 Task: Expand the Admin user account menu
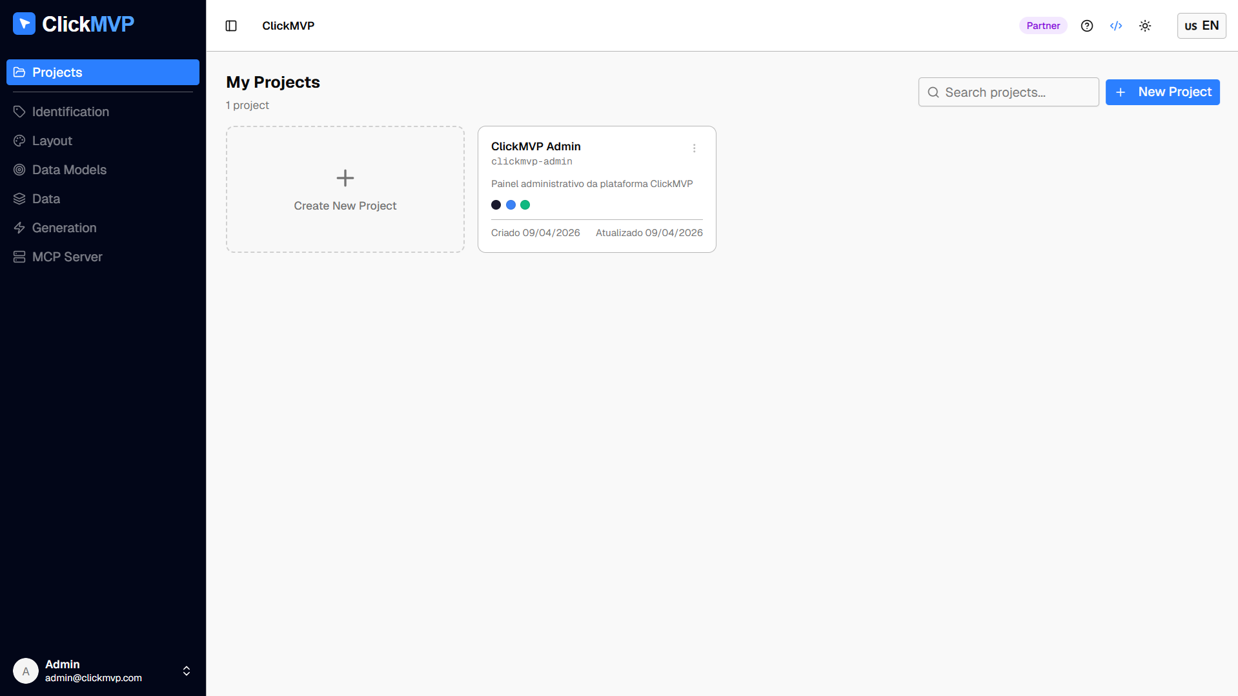103,671
